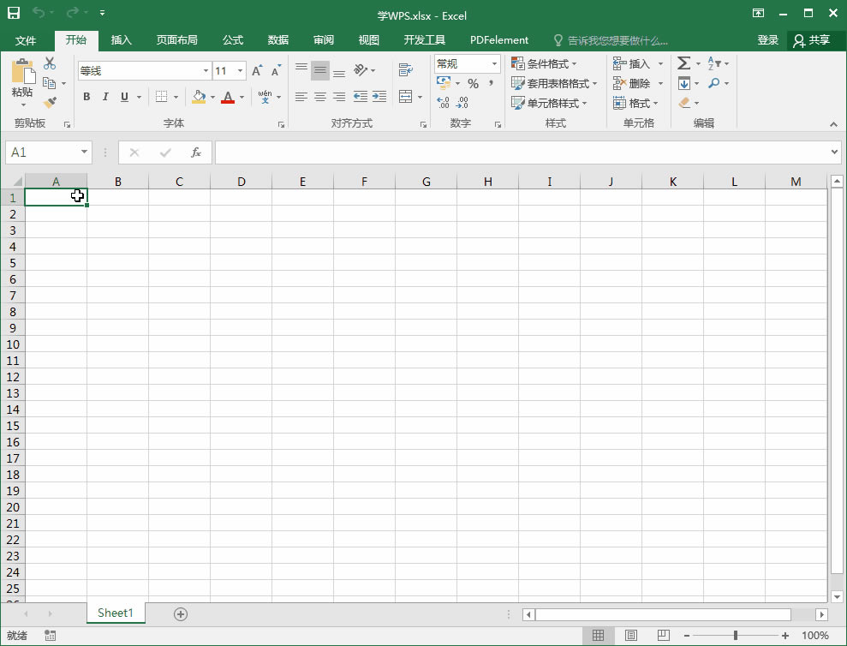Select the Format Painter tool
Screen dimensions: 847x646
point(51,103)
